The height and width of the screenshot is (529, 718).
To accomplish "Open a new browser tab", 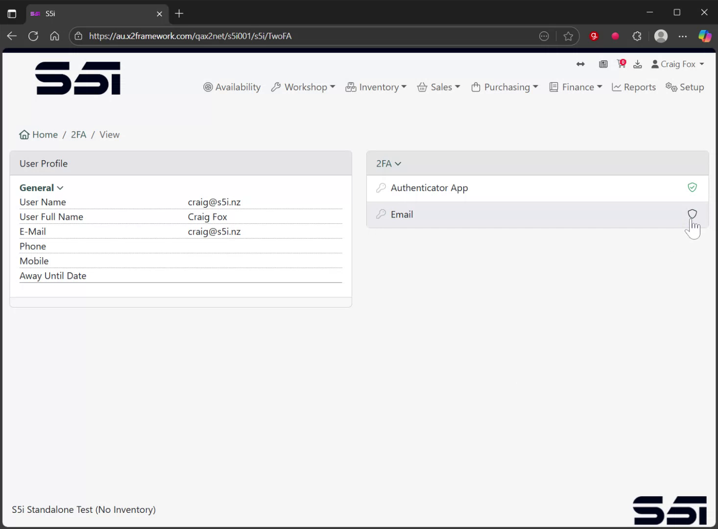I will tap(179, 14).
